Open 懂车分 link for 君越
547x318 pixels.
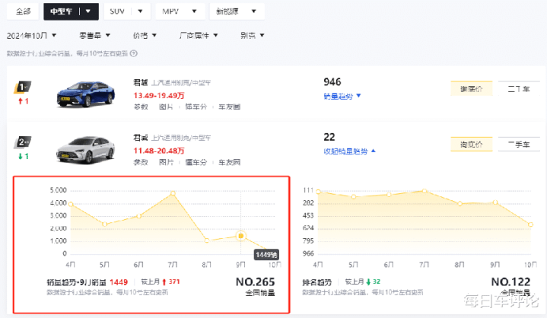[x=196, y=107]
